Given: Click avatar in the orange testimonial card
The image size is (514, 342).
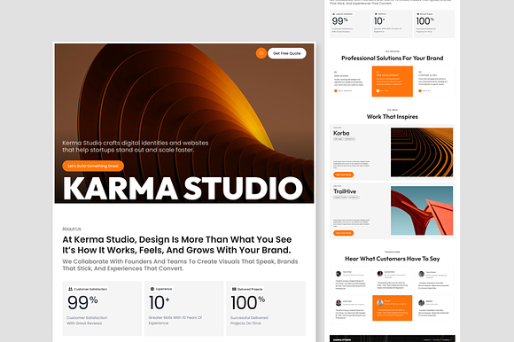Looking at the screenshot, I should [x=380, y=302].
